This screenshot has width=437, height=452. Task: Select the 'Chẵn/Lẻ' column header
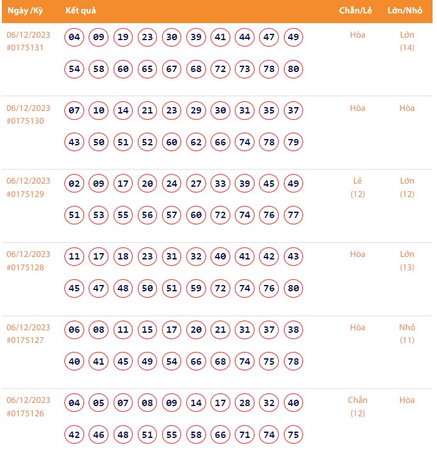click(x=357, y=11)
